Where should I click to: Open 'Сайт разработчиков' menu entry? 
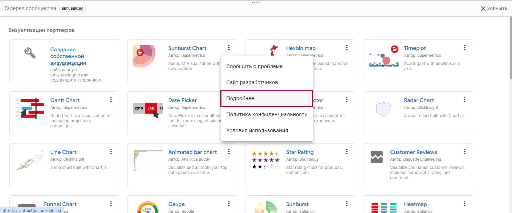point(252,82)
